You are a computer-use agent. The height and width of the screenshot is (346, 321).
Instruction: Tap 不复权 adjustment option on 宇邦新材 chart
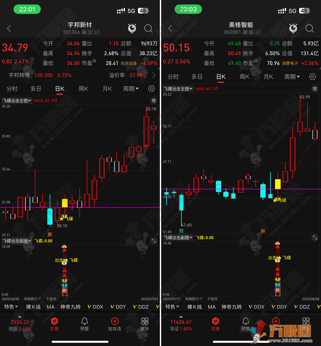pyautogui.click(x=51, y=299)
